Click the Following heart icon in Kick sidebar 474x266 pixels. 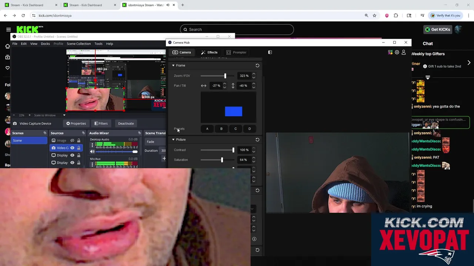coord(7,68)
